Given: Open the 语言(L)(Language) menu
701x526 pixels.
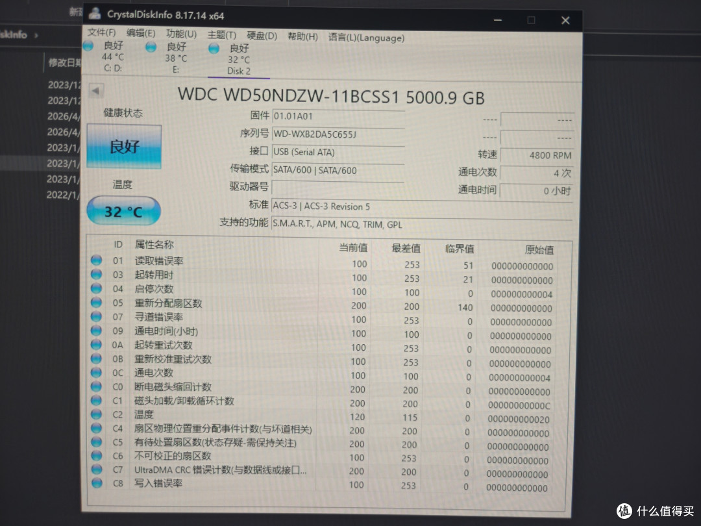Looking at the screenshot, I should pyautogui.click(x=366, y=38).
